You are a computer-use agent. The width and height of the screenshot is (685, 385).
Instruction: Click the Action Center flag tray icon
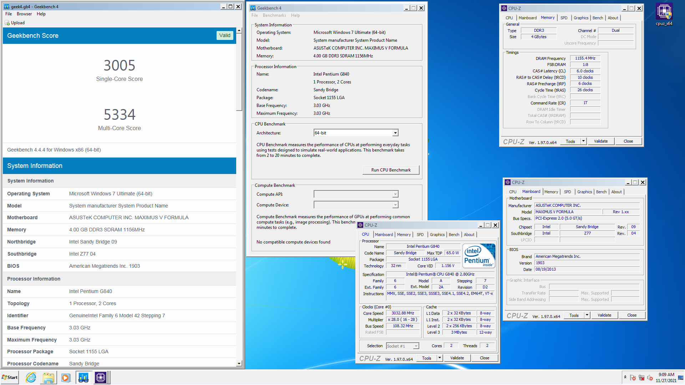(x=633, y=378)
